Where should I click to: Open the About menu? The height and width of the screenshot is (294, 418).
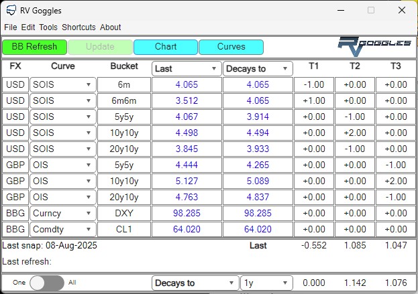pyautogui.click(x=110, y=27)
